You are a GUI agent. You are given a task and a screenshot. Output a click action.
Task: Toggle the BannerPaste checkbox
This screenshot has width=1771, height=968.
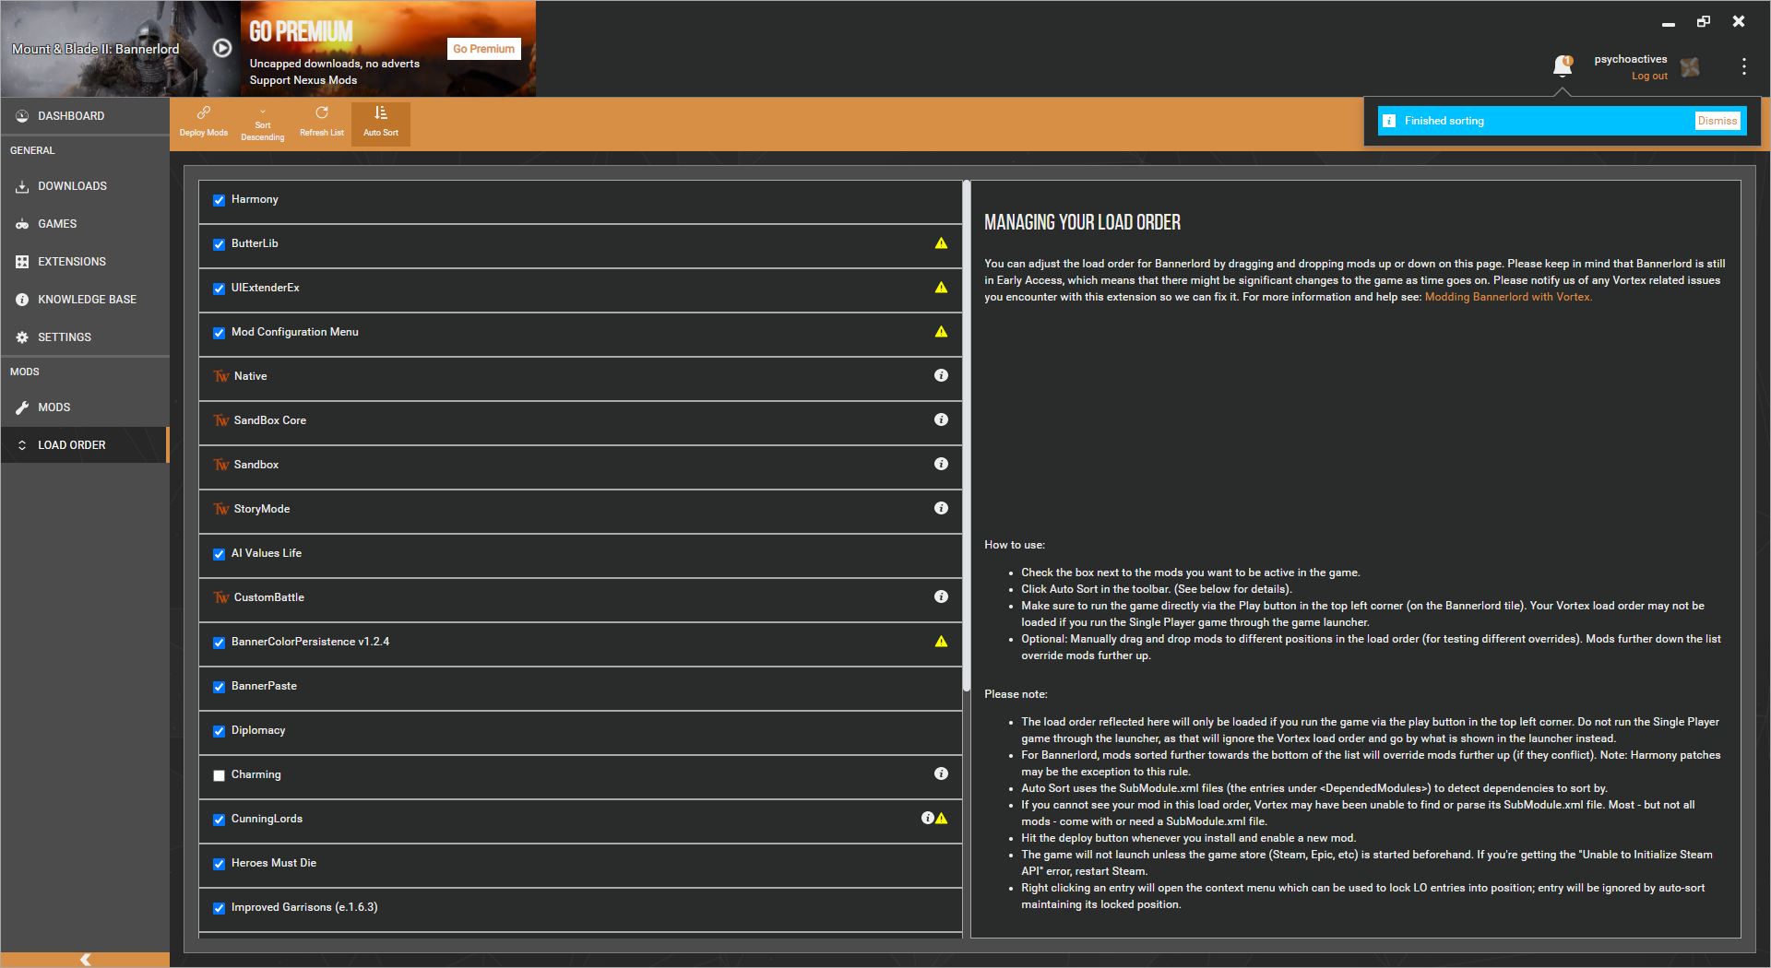pos(219,687)
